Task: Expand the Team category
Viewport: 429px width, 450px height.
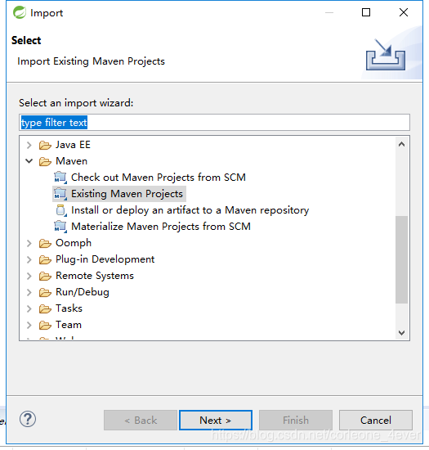Action: pyautogui.click(x=29, y=325)
